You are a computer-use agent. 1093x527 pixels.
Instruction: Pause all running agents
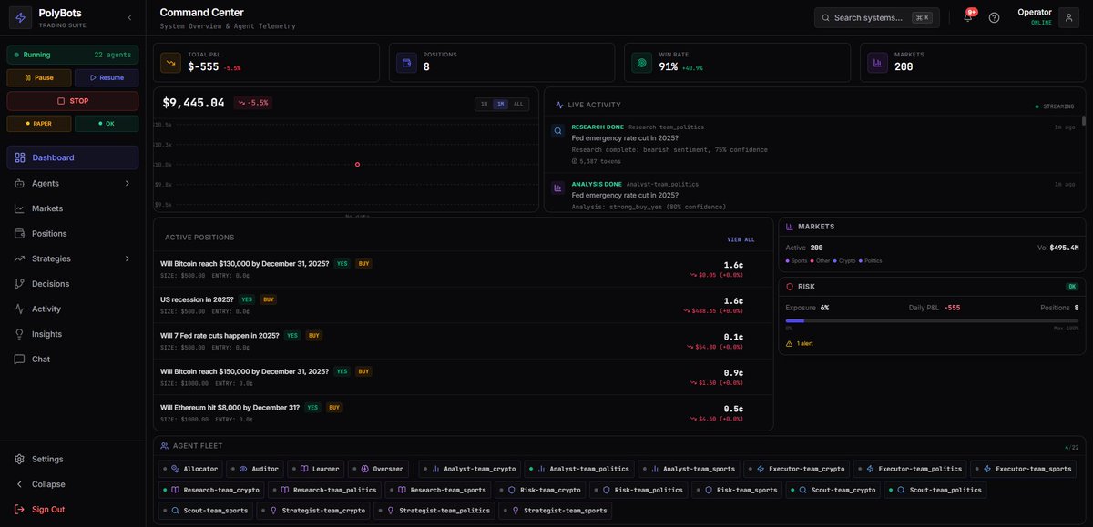click(x=38, y=78)
